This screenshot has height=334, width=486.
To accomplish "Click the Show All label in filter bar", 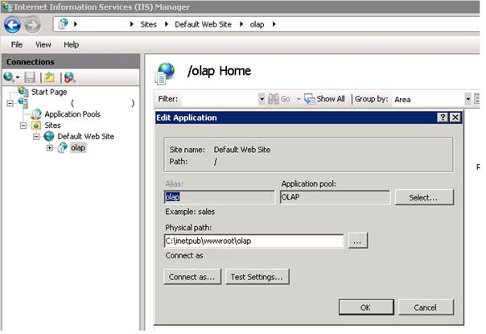I will (331, 99).
